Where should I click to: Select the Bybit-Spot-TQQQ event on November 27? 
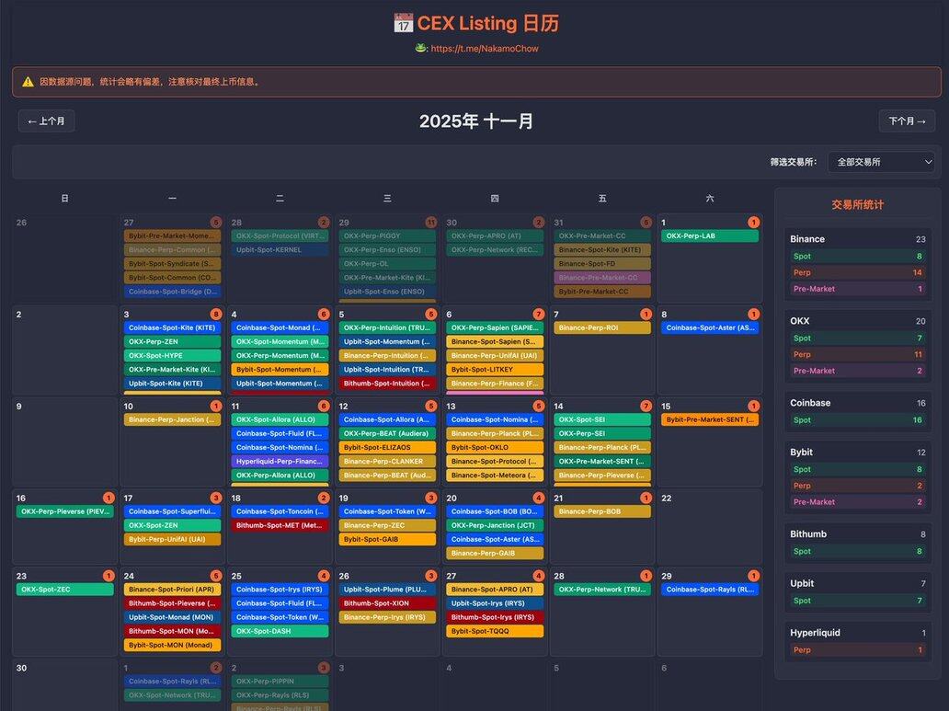(x=495, y=632)
